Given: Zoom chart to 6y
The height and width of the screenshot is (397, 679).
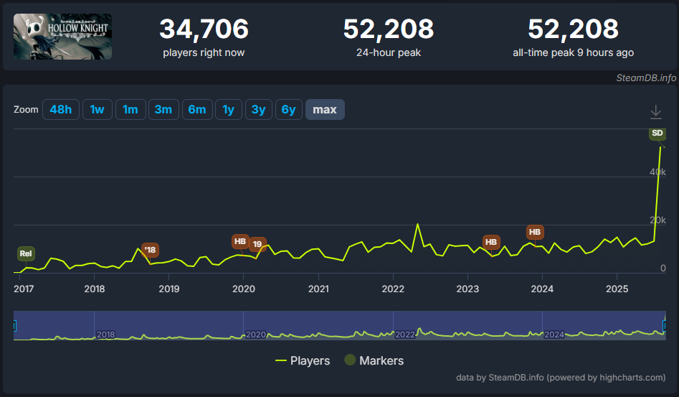Looking at the screenshot, I should click(288, 109).
